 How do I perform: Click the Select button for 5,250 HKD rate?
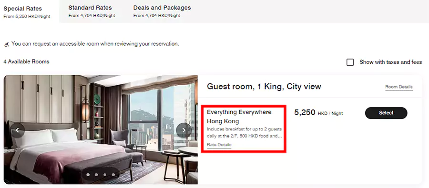pyautogui.click(x=386, y=113)
